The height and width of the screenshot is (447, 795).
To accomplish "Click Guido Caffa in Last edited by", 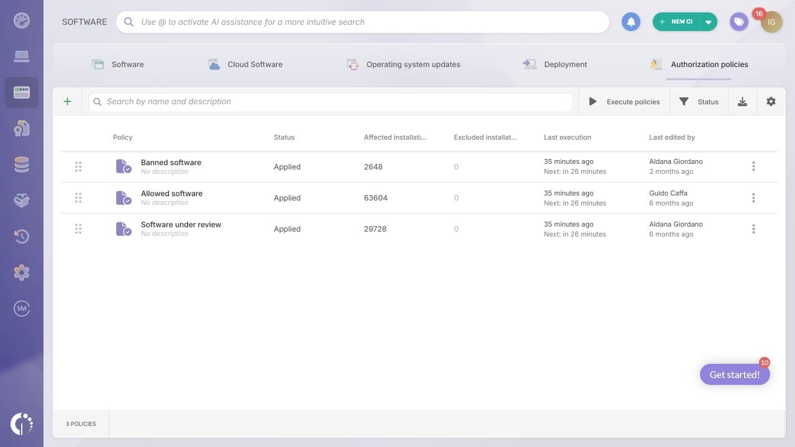I will 668,193.
